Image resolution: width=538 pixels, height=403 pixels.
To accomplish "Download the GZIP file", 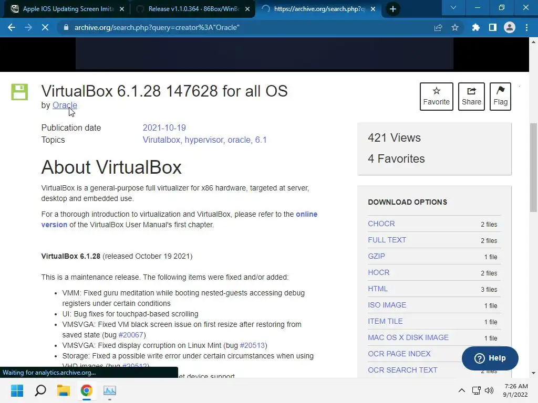I will pos(376,256).
